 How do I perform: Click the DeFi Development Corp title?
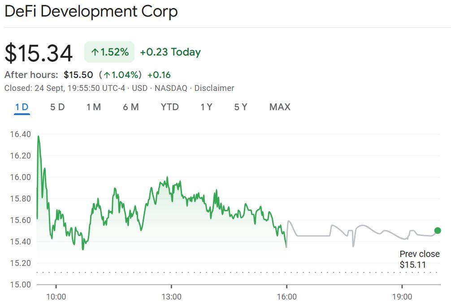(91, 11)
